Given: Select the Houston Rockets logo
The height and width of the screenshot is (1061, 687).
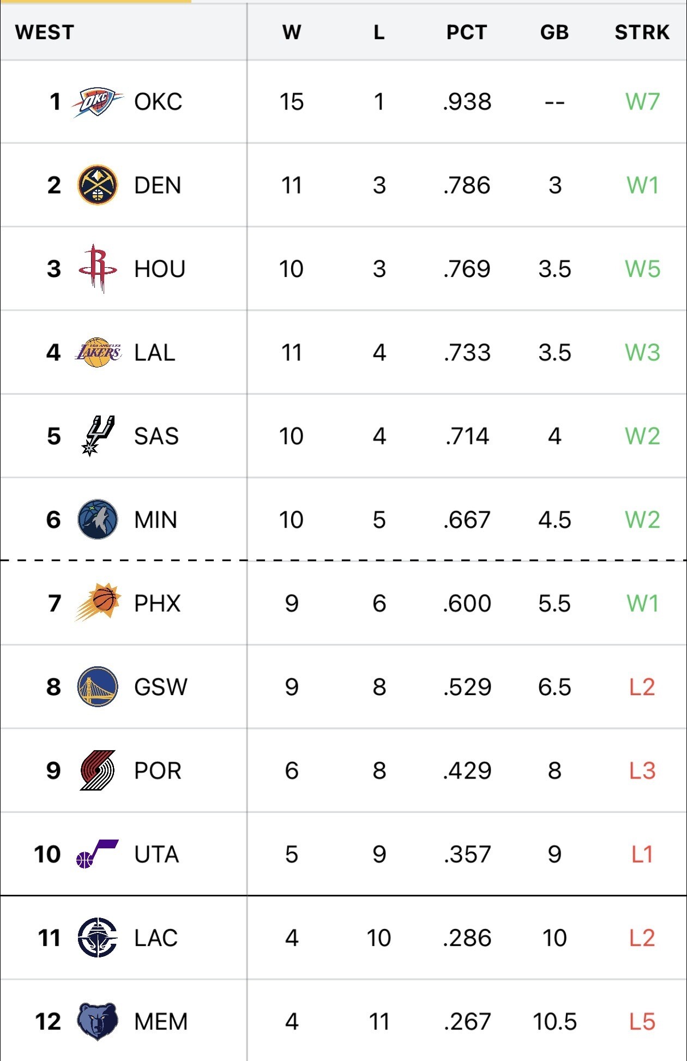Looking at the screenshot, I should (98, 269).
